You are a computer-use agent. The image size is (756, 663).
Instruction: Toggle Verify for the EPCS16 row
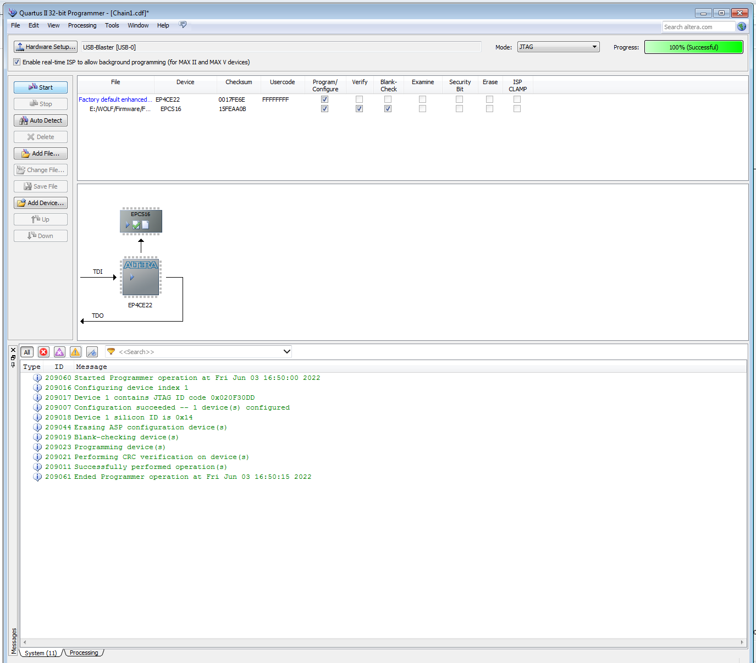359,109
